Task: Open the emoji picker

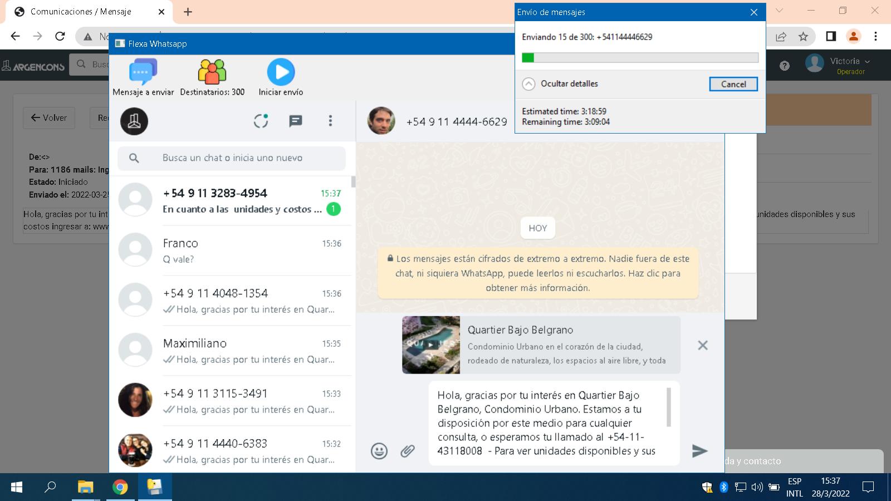Action: point(379,451)
